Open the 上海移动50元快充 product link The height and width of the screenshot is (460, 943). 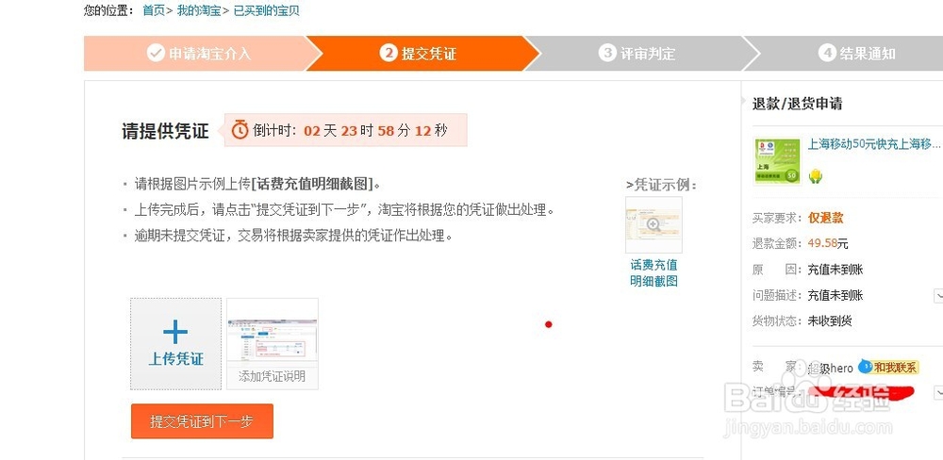click(x=873, y=143)
